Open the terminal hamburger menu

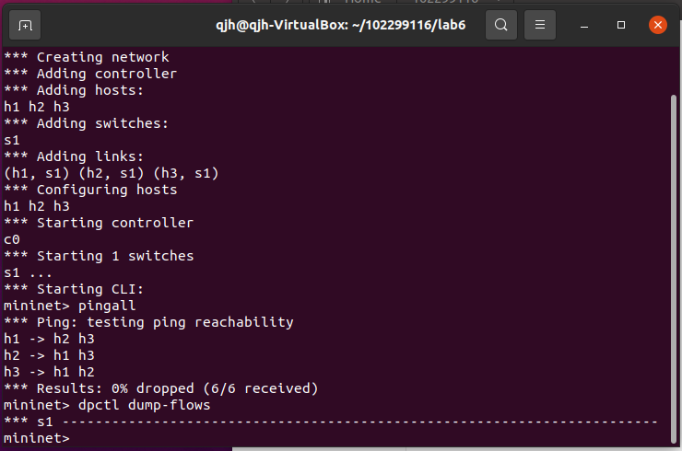tap(541, 25)
